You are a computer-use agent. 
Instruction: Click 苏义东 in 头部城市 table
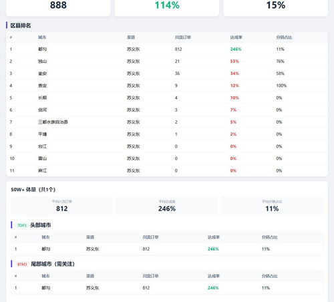[x=92, y=249]
